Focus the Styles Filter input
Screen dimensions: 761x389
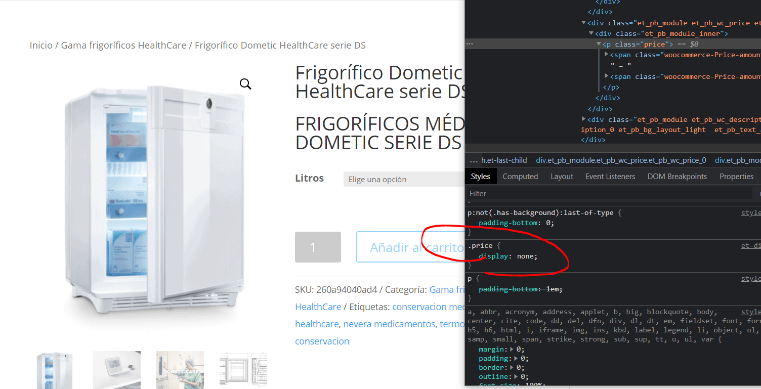point(609,193)
